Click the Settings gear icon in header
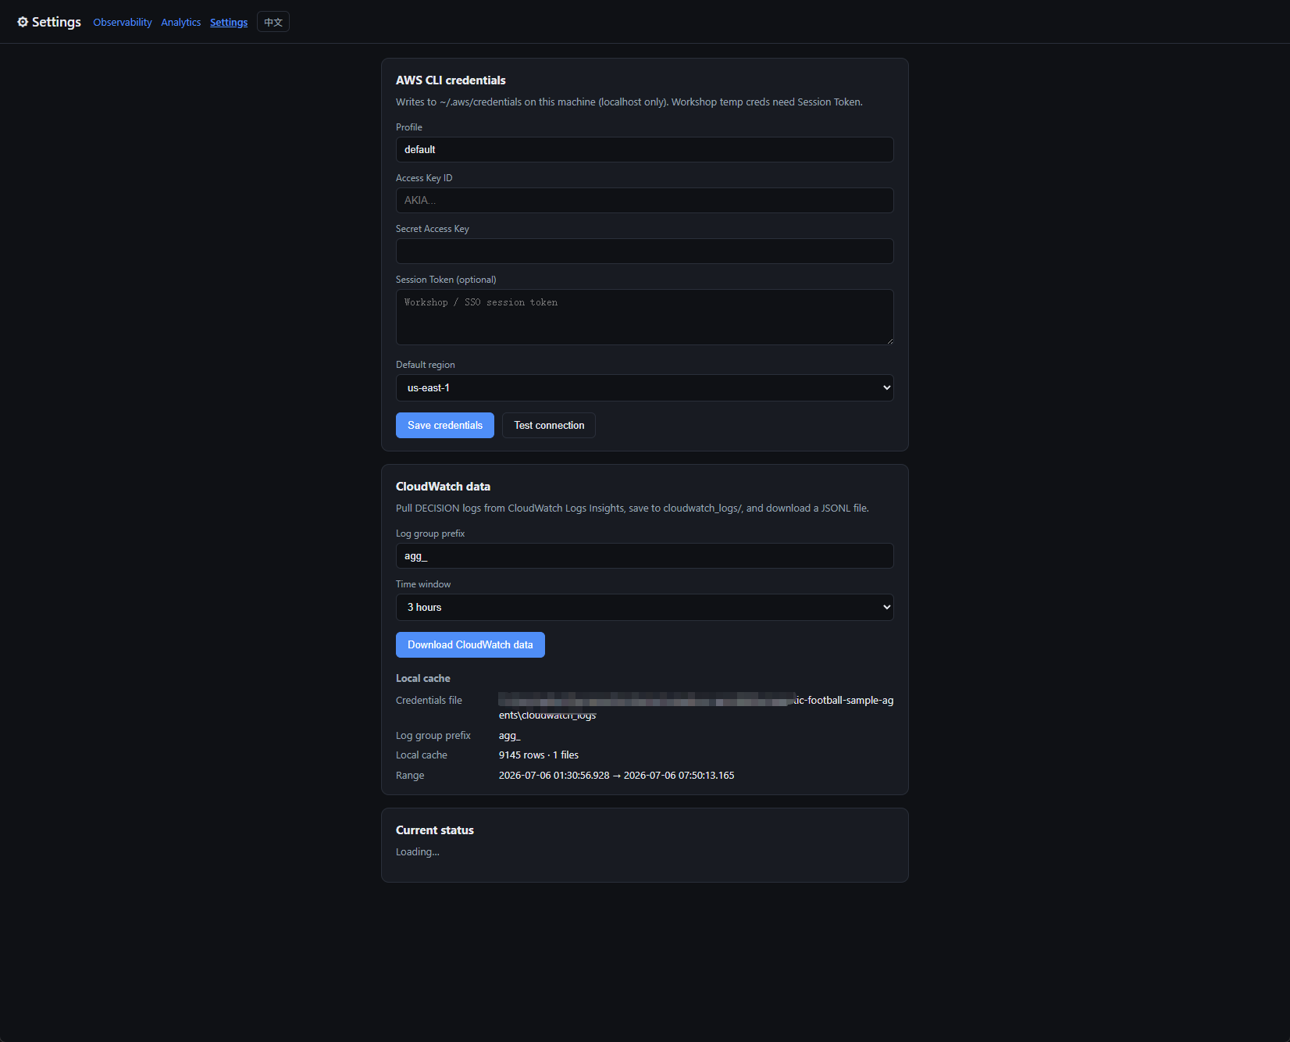Screen dimensions: 1290x1042 tap(23, 22)
